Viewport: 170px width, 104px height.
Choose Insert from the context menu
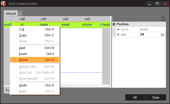(34, 54)
